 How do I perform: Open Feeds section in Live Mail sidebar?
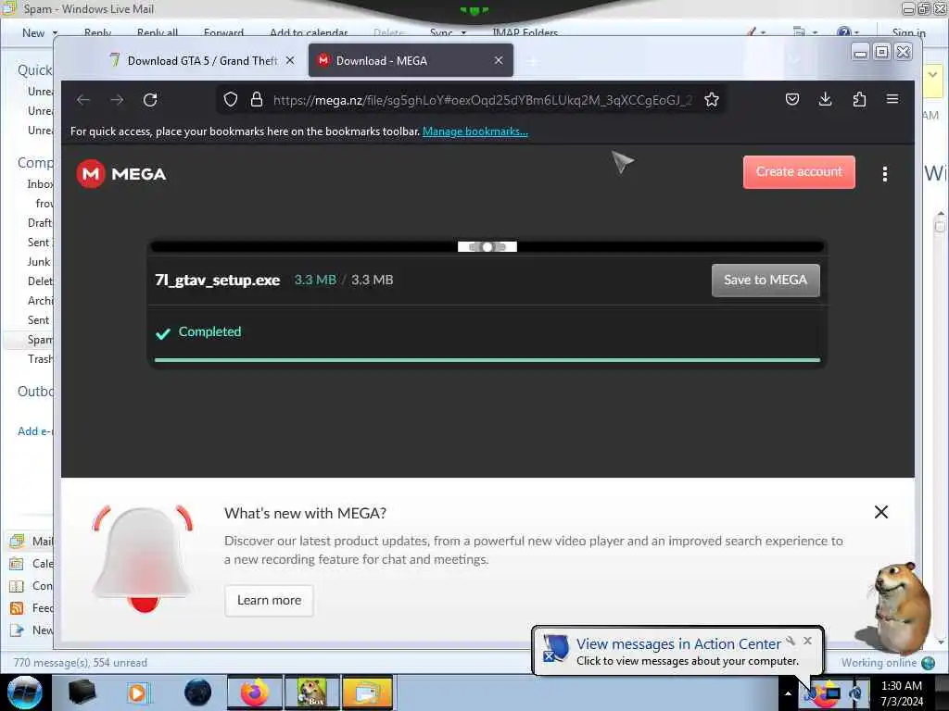[x=32, y=608]
